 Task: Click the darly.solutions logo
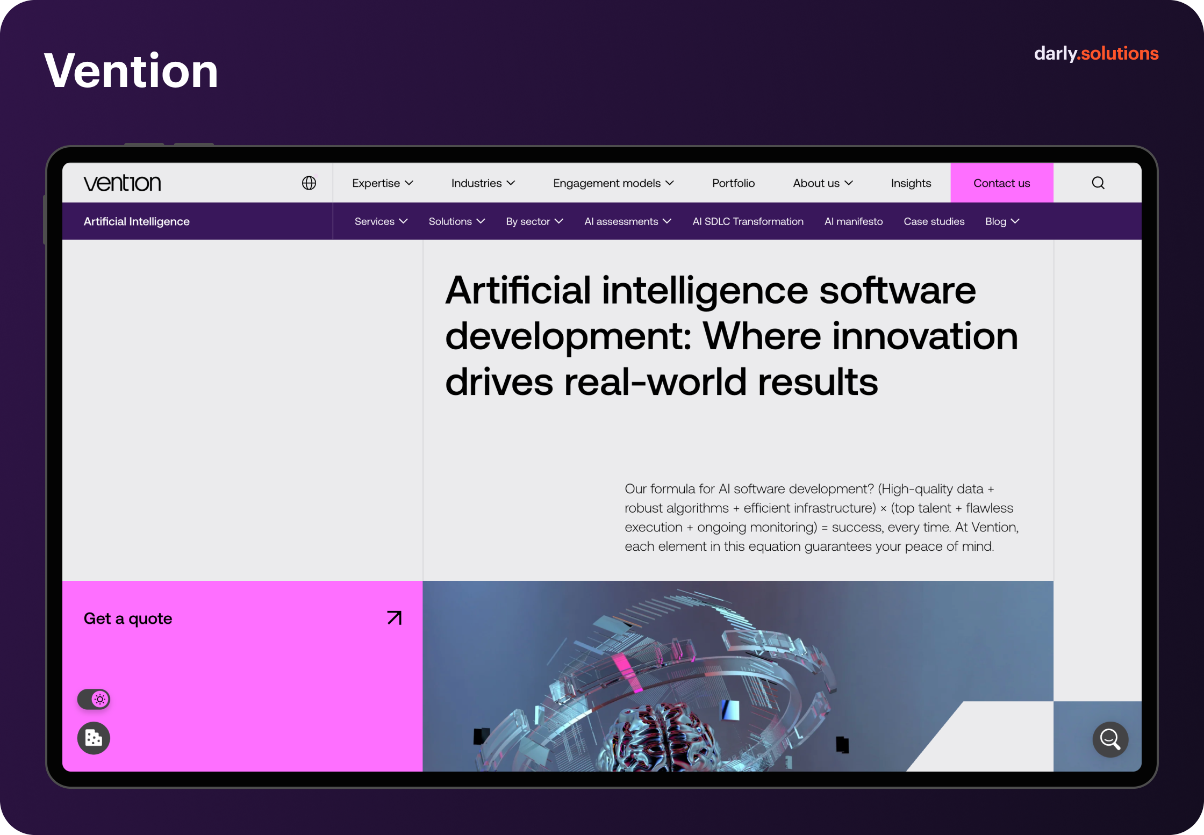pos(1096,54)
